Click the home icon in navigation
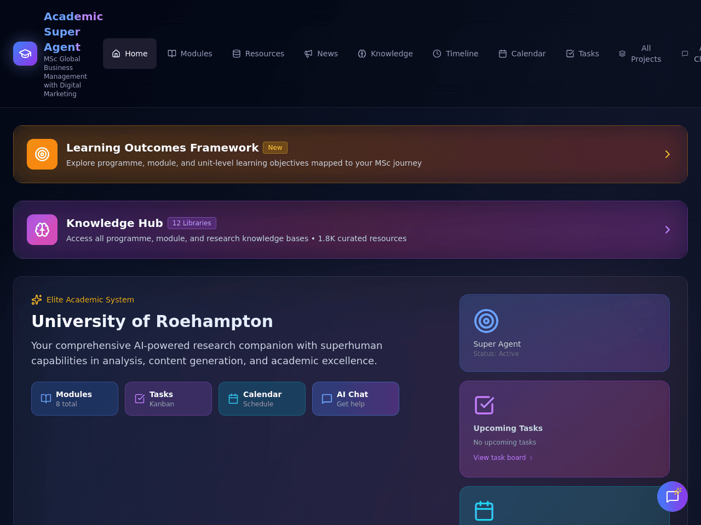 tap(116, 54)
